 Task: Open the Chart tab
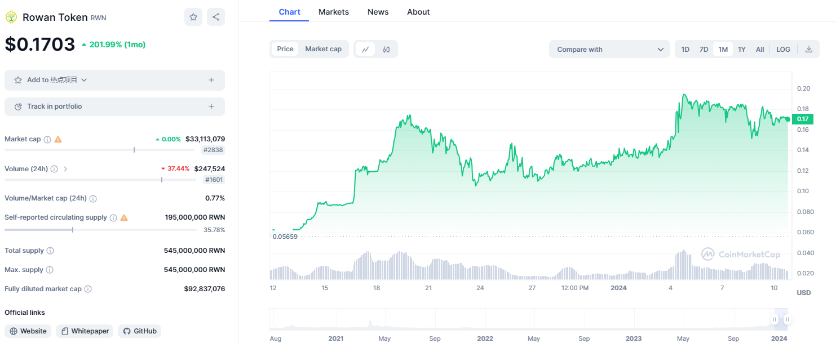(x=289, y=12)
